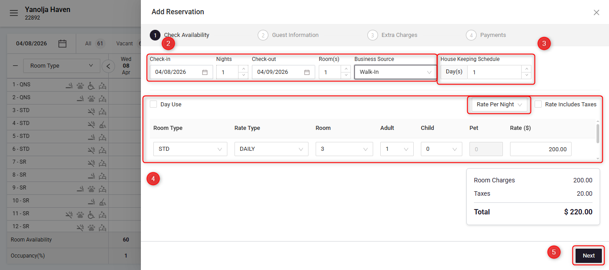Select the Check Availability step
The image size is (609, 270).
(180, 35)
